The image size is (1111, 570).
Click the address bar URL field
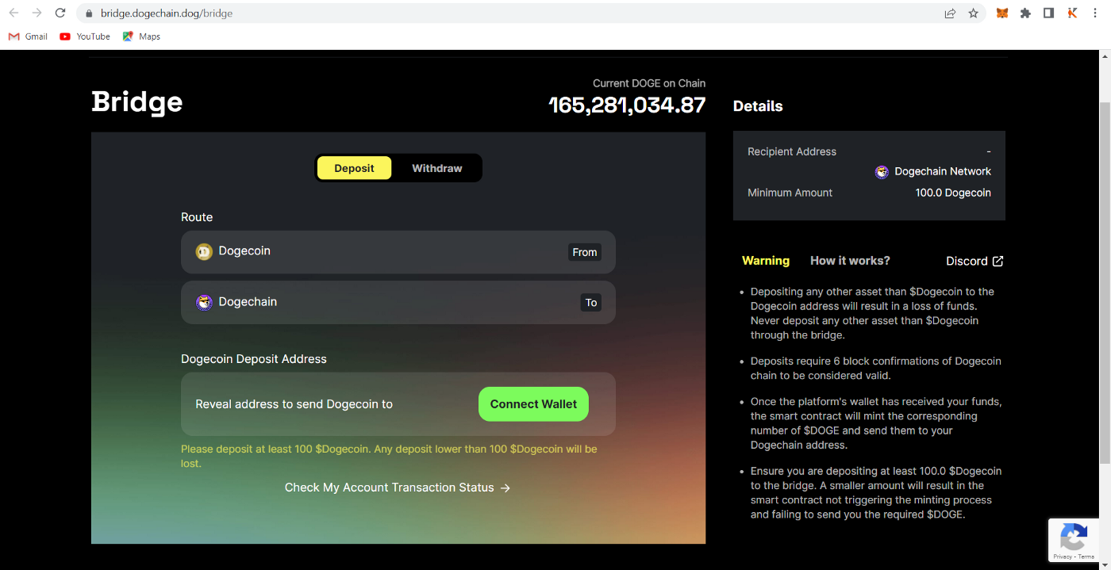coord(508,13)
